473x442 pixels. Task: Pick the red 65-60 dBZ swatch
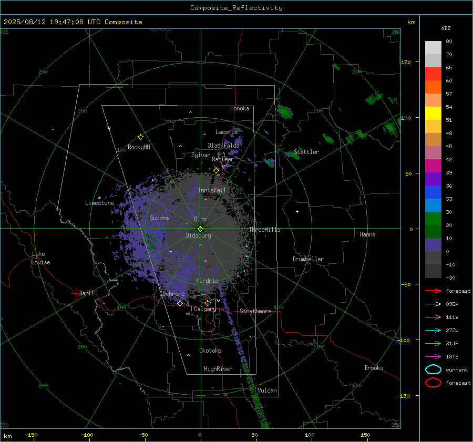[x=433, y=74]
